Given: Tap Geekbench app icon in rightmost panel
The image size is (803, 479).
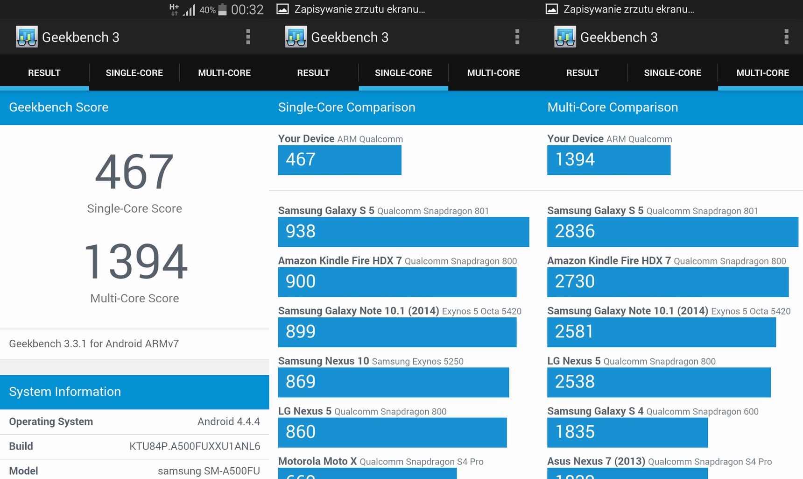Looking at the screenshot, I should (x=565, y=37).
